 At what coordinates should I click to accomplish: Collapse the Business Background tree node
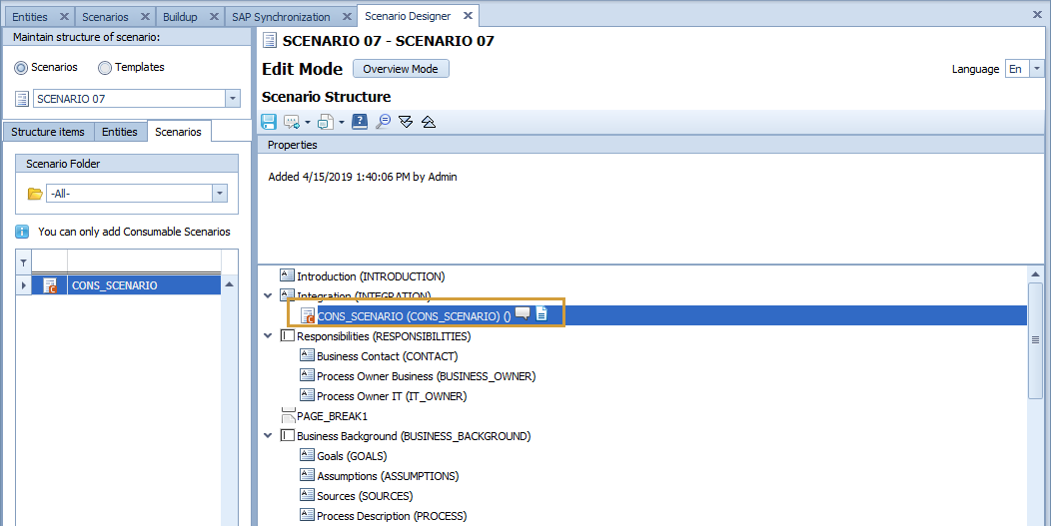pos(268,436)
